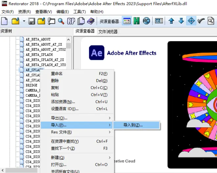
Task: Click the blue down arrow icon
Action: (181, 21)
